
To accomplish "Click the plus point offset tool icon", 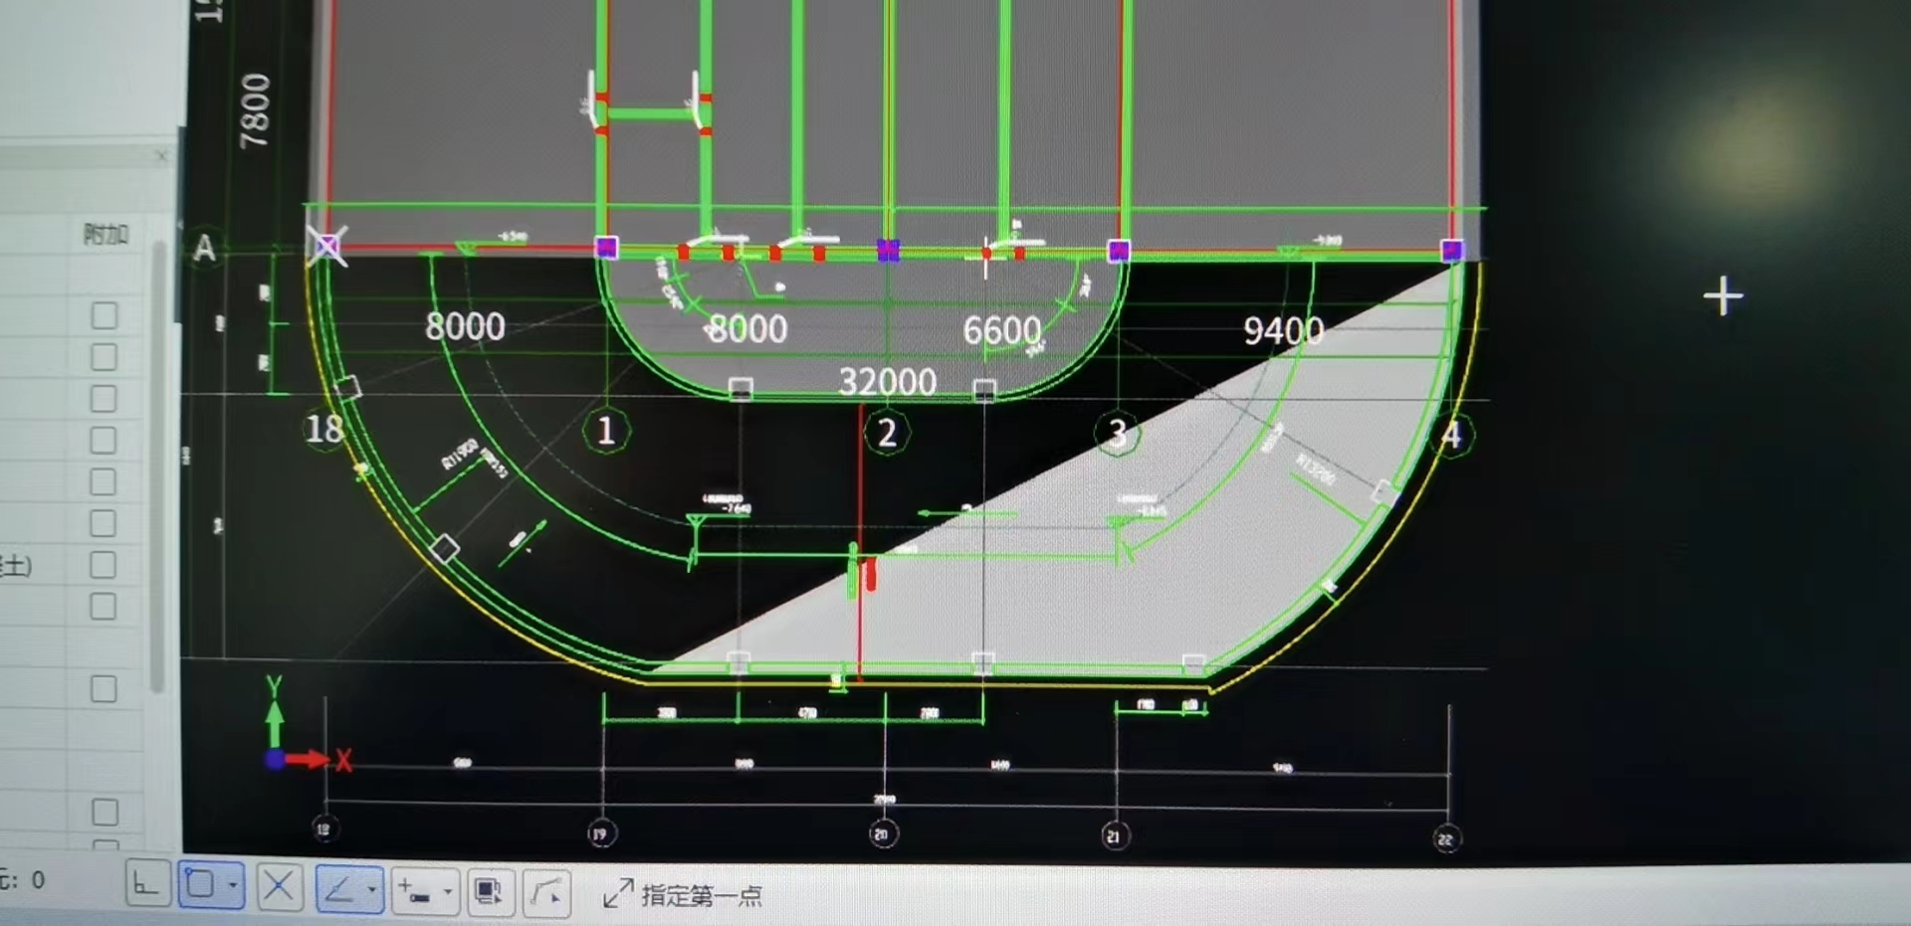I will click(x=414, y=889).
